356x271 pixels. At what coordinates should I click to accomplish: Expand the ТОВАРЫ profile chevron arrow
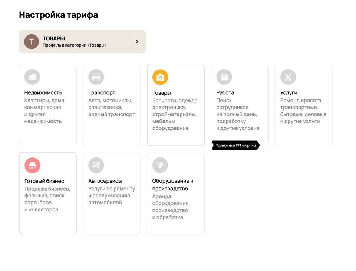(x=137, y=42)
